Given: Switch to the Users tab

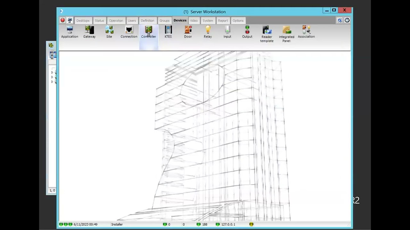Looking at the screenshot, I should coord(132,20).
